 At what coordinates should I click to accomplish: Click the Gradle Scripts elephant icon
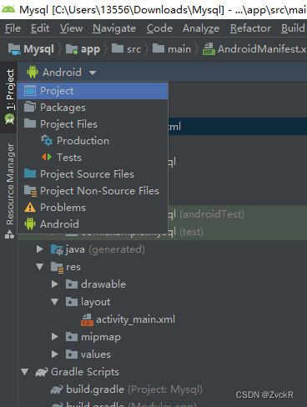(x=42, y=372)
